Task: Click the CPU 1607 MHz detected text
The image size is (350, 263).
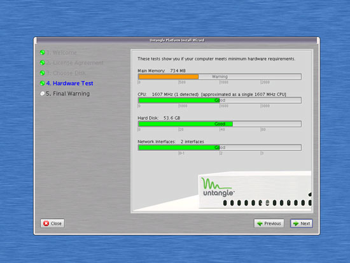Action: pyautogui.click(x=212, y=94)
